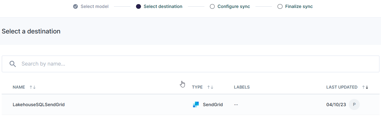This screenshot has height=116, width=381.
Task: Click the TYPE column header
Action: [x=197, y=87]
